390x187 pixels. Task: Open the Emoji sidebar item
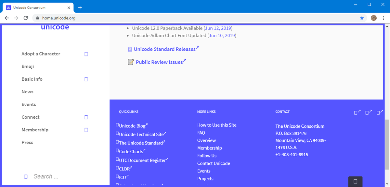click(28, 66)
